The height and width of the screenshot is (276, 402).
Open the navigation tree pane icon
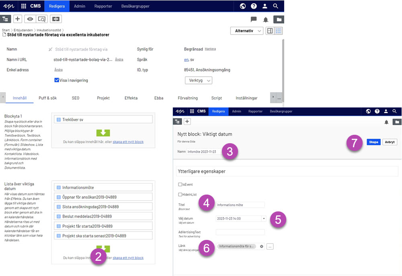point(6,19)
